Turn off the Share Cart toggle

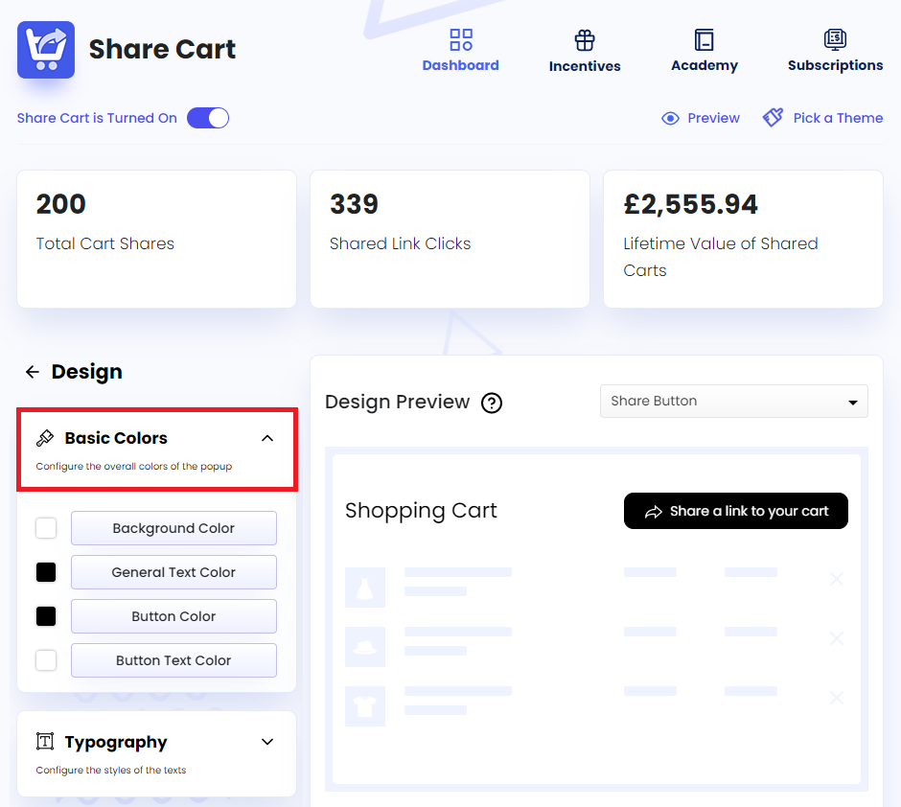208,117
